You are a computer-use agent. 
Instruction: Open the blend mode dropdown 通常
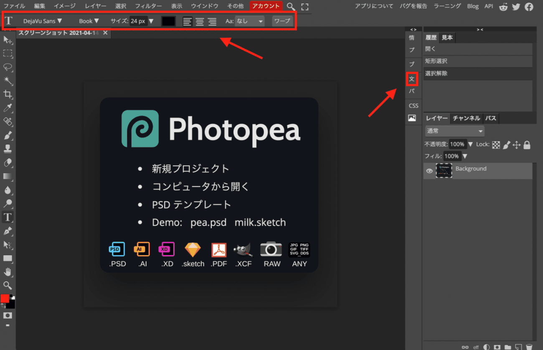[454, 131]
